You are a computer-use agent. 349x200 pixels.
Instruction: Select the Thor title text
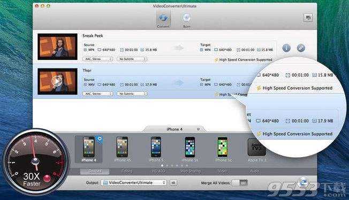87,70
